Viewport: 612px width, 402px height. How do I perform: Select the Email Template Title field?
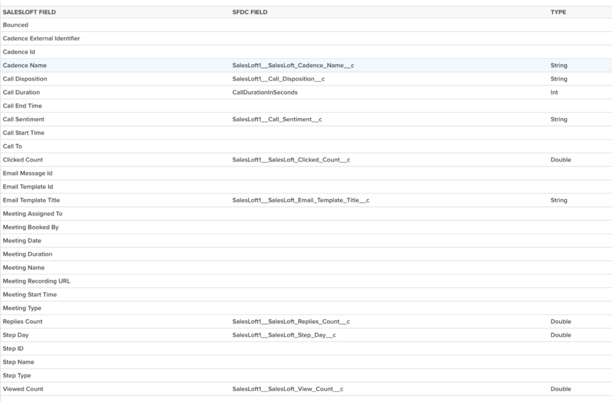(31, 200)
